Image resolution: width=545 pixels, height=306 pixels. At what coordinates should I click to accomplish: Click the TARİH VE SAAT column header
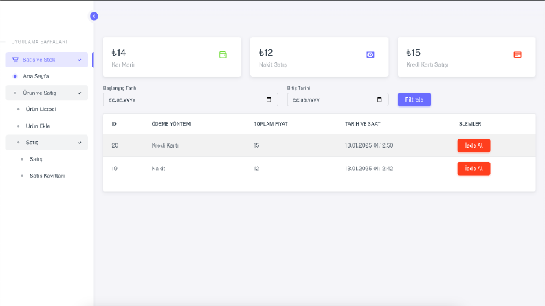tap(362, 124)
